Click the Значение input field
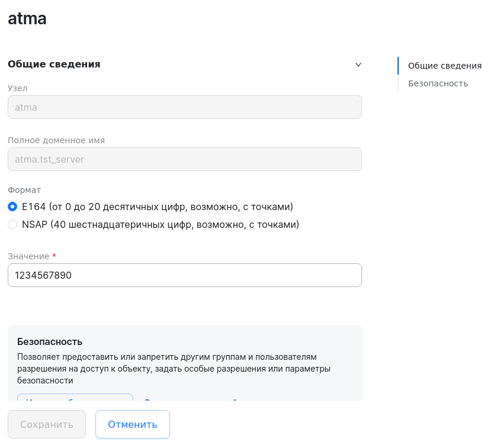Screen dimensions: 500x445 point(184,275)
